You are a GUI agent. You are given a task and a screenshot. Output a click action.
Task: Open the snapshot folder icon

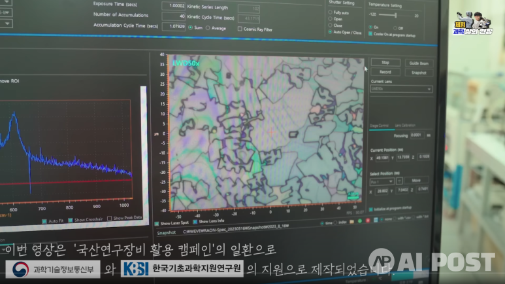pos(351,222)
